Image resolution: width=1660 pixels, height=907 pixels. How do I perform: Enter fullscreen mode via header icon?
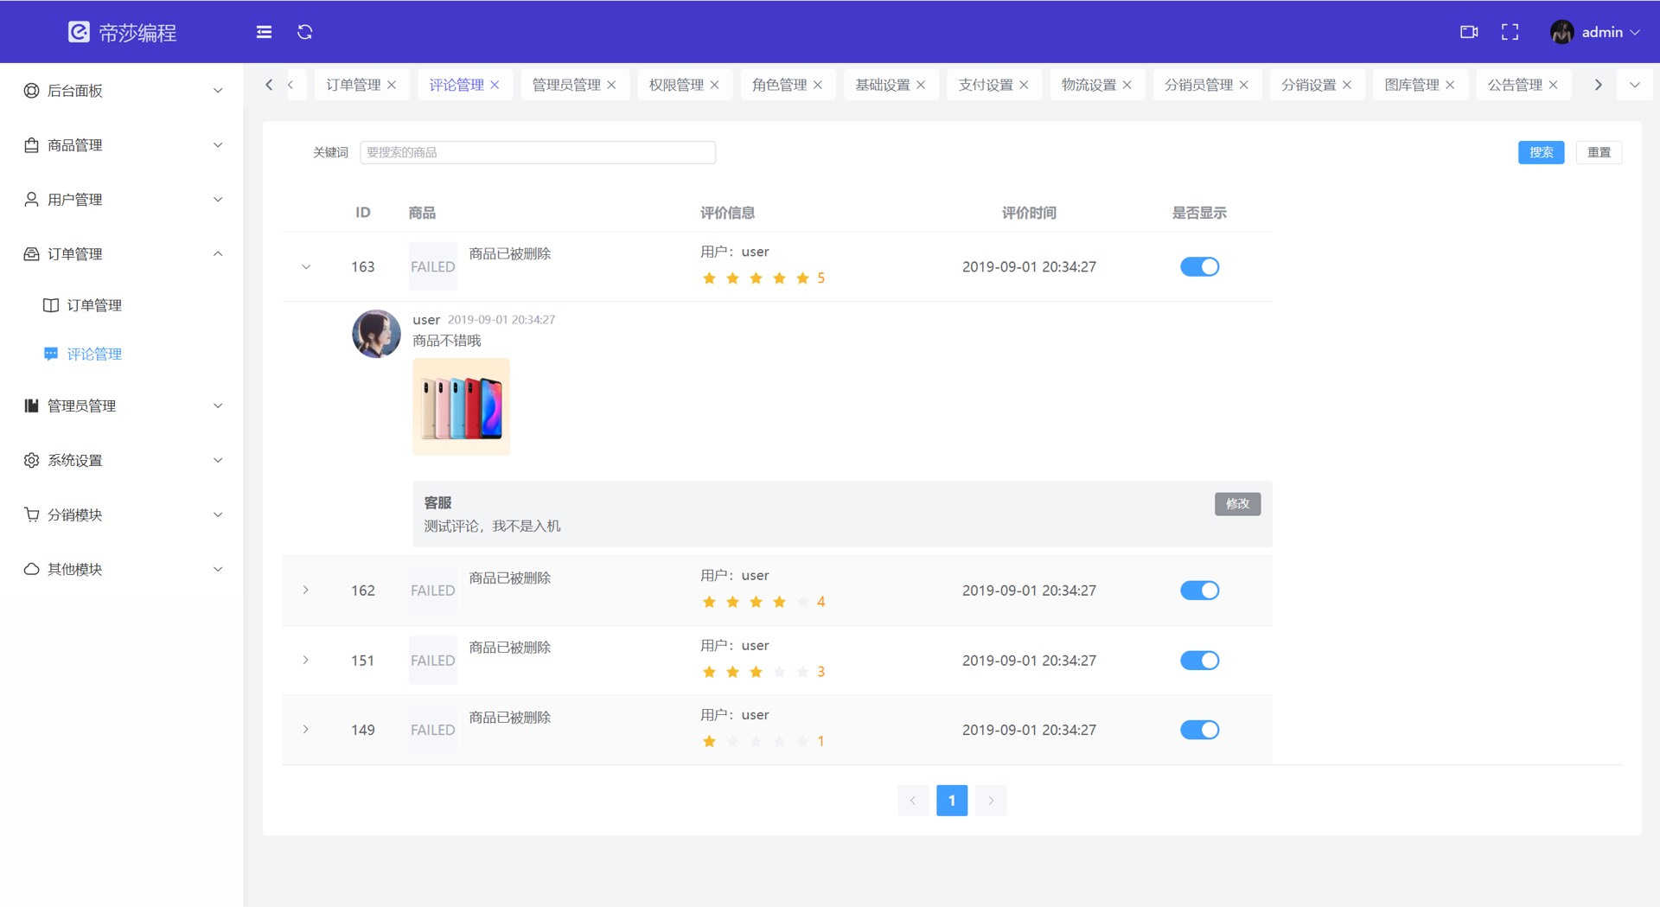click(x=1510, y=32)
